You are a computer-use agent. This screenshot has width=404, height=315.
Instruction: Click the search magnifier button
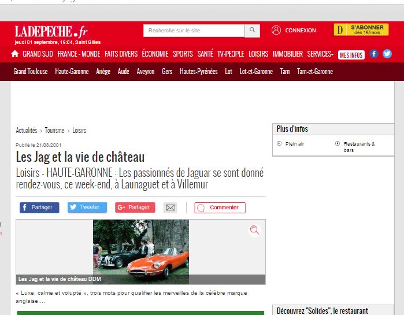(x=252, y=31)
